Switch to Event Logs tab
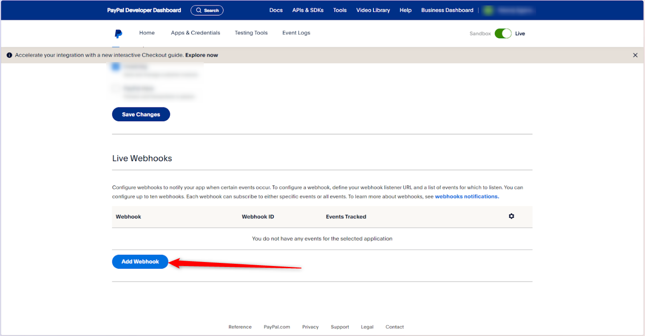This screenshot has width=645, height=336. (296, 33)
